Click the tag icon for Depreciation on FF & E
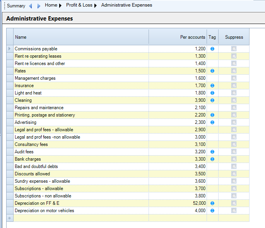265x228 pixels. pyautogui.click(x=212, y=203)
